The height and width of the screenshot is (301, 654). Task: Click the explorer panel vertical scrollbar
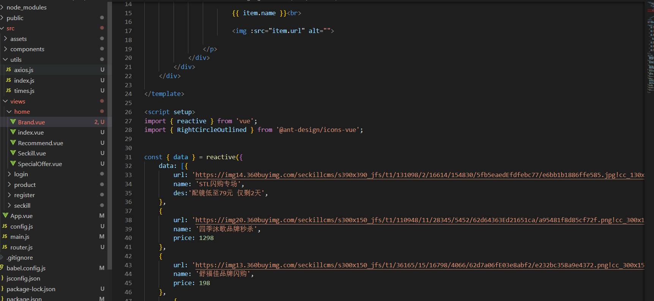click(110, 135)
